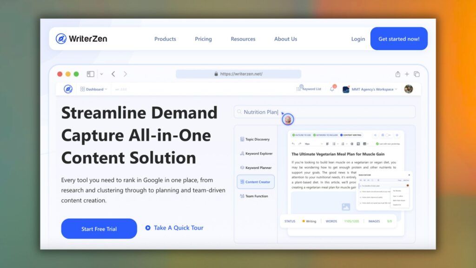Open a new tab with plus icon
This screenshot has height=268, width=476.
(x=407, y=74)
